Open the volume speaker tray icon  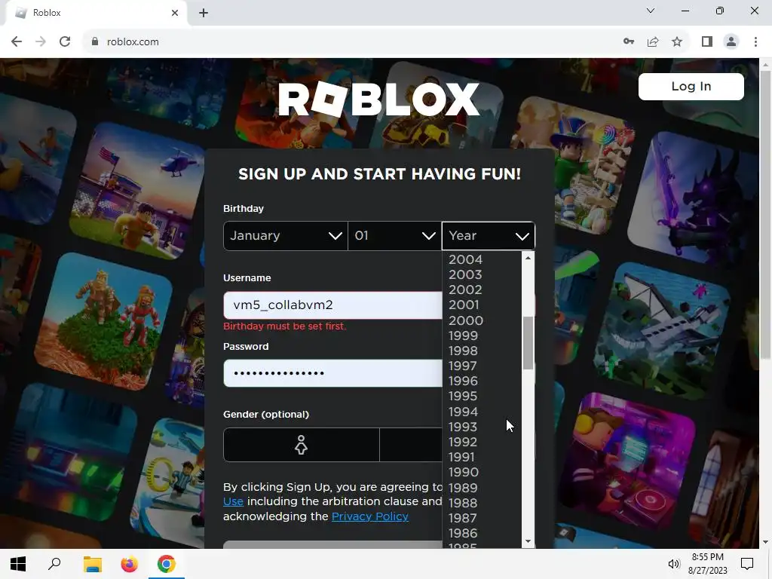point(673,564)
